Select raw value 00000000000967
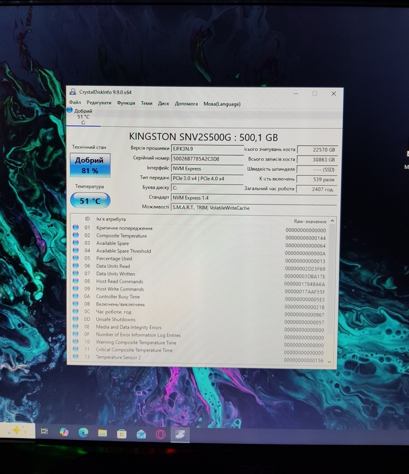 (304, 315)
